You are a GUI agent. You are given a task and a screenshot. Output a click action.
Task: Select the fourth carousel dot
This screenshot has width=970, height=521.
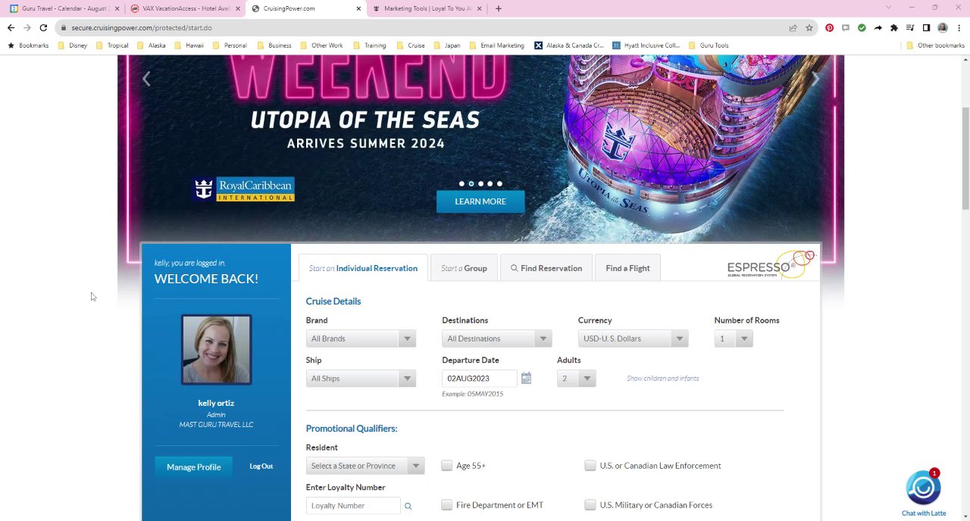(490, 184)
